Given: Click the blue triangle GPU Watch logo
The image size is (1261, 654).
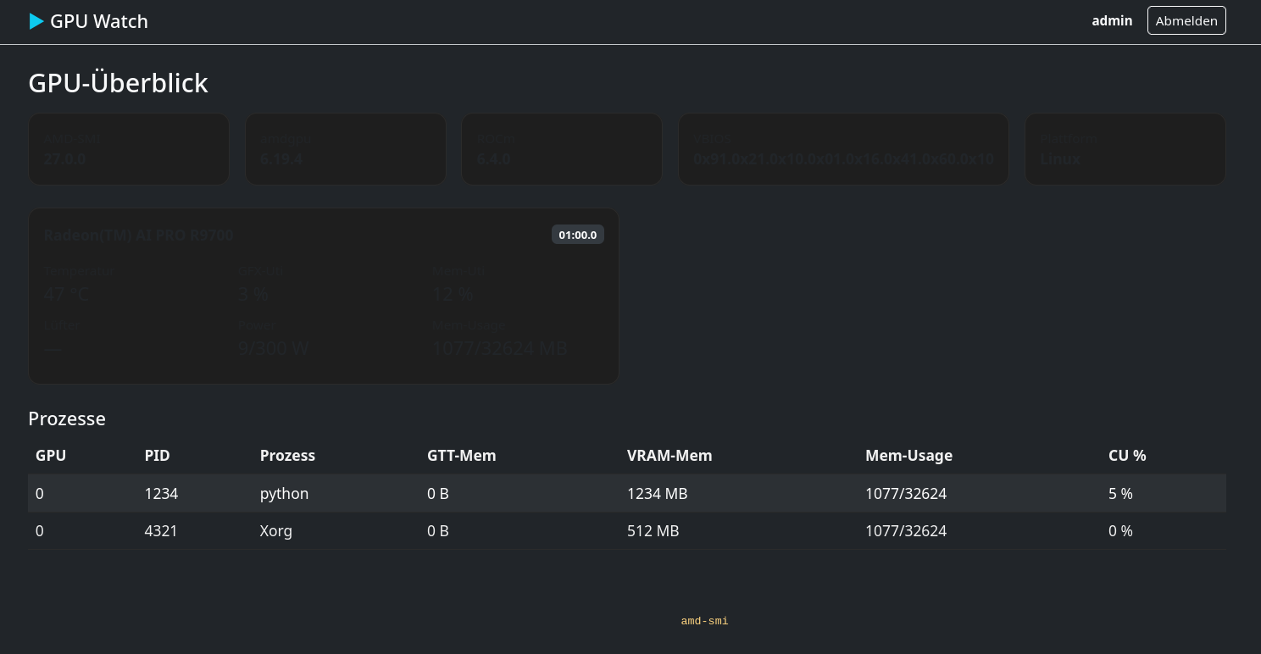Looking at the screenshot, I should [36, 21].
